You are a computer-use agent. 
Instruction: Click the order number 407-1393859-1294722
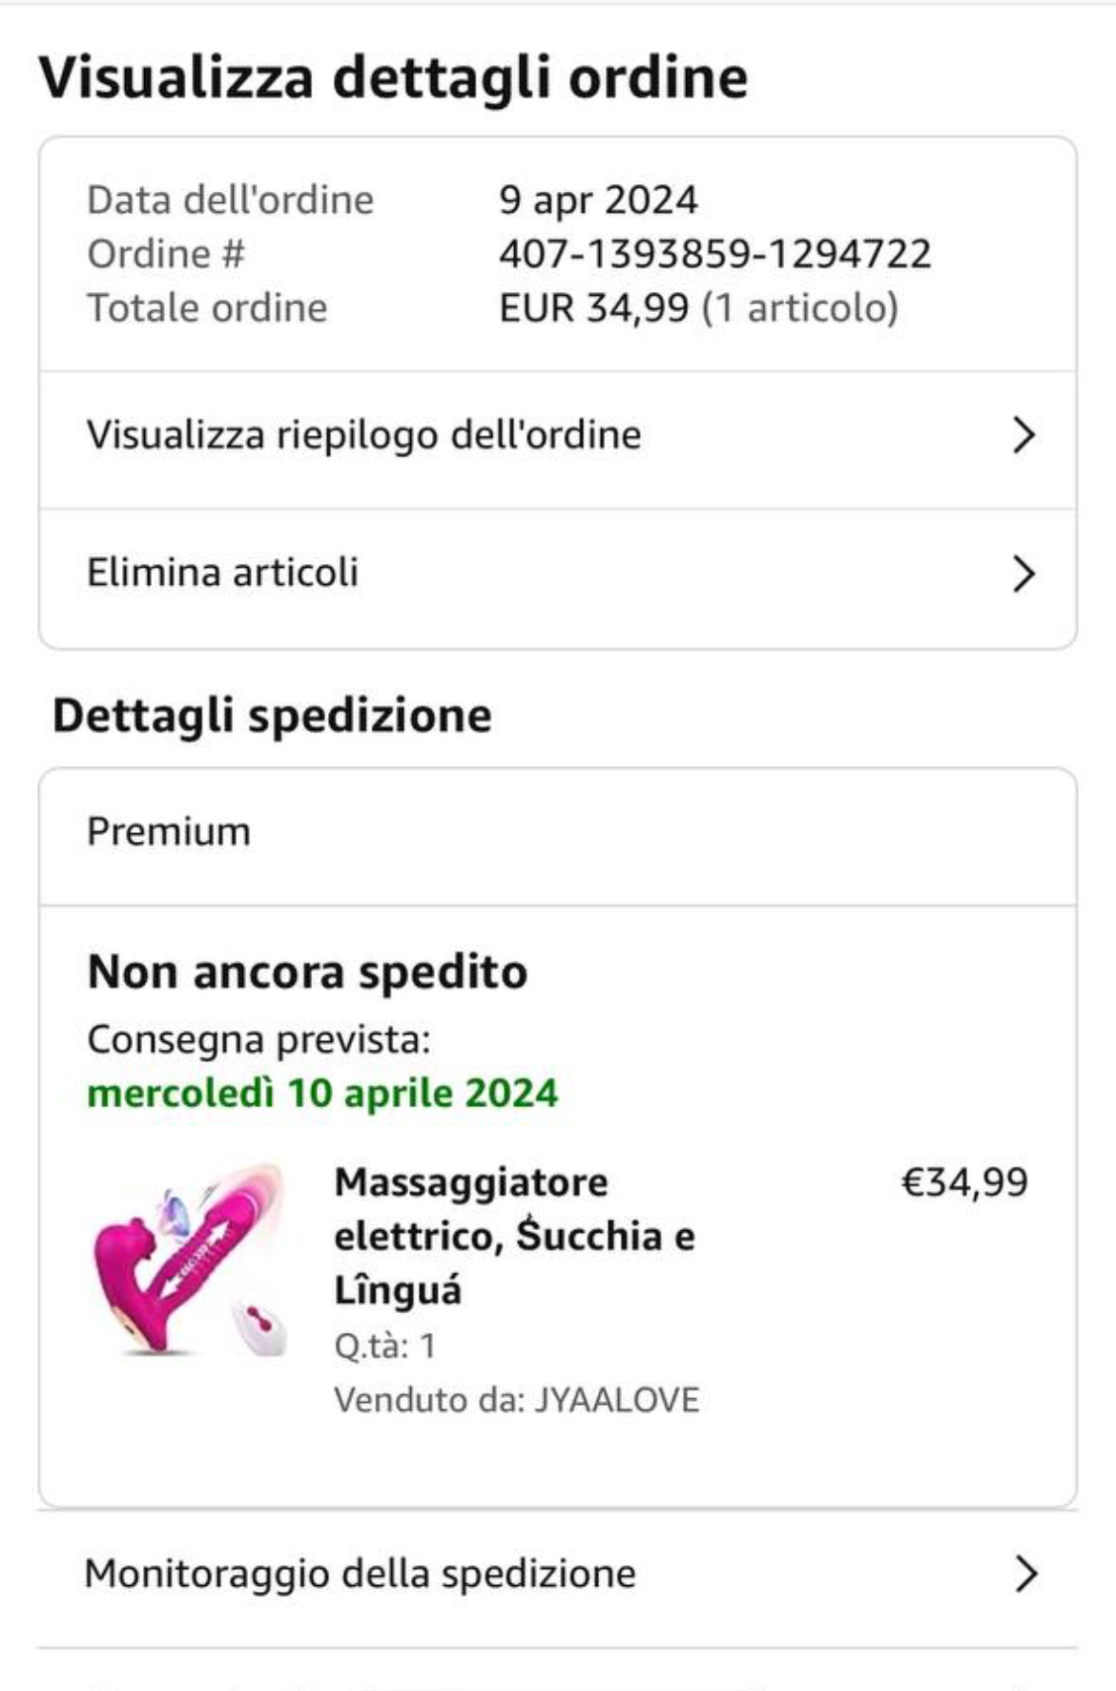point(714,254)
